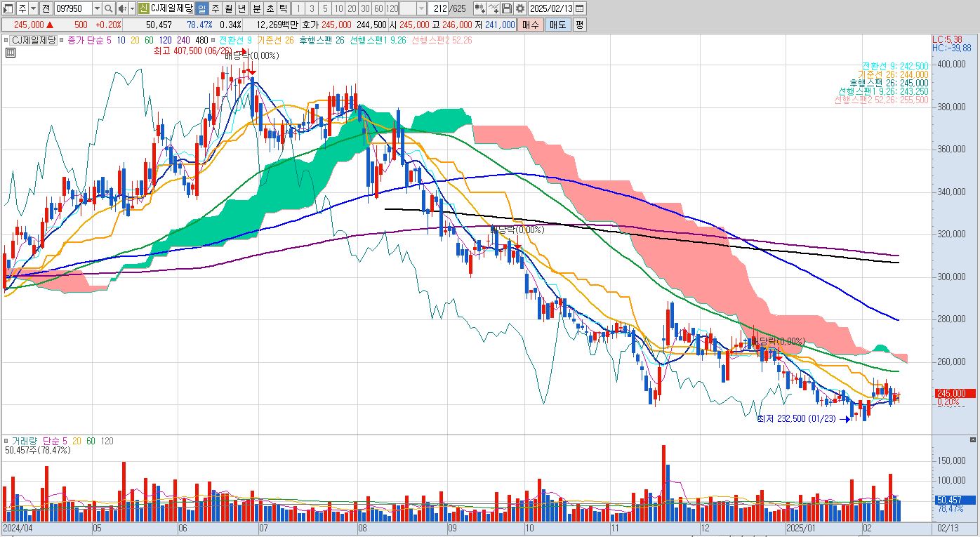Switch to yearly (년) chart period
980x537 pixels.
pos(242,8)
